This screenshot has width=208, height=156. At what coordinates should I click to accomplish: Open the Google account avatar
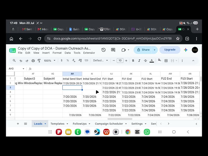[195, 50]
